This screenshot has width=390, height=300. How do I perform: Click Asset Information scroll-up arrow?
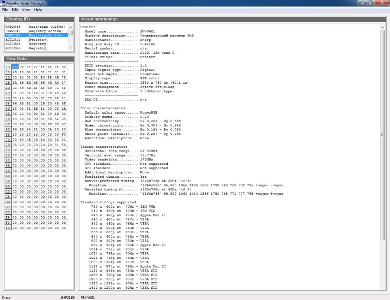[383, 27]
